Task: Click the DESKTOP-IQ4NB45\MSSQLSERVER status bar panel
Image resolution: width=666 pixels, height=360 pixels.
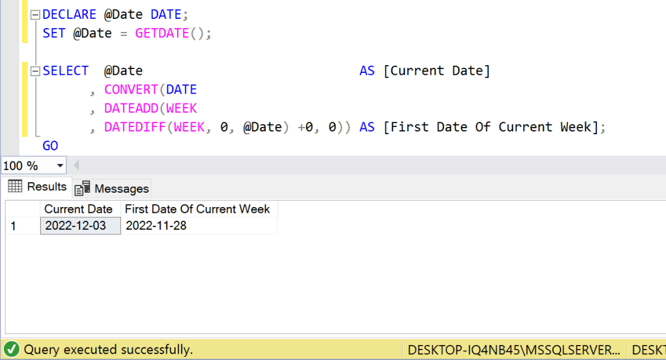Action: coord(514,350)
